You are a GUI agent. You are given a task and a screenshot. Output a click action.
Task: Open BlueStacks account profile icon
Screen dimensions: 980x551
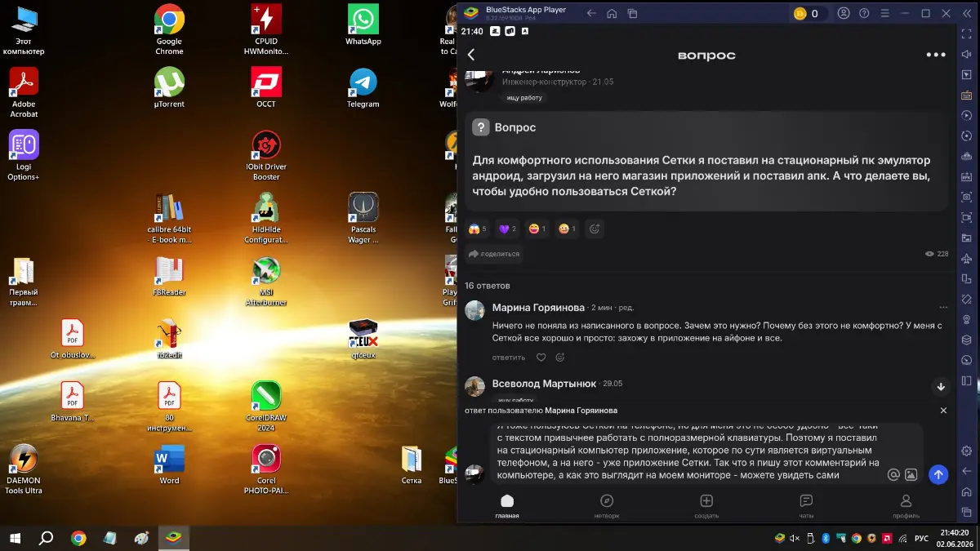[844, 13]
